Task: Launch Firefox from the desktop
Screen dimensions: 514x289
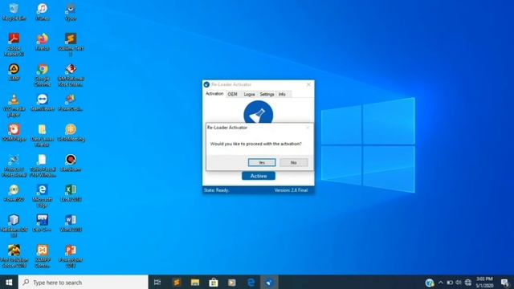Action: 43,42
